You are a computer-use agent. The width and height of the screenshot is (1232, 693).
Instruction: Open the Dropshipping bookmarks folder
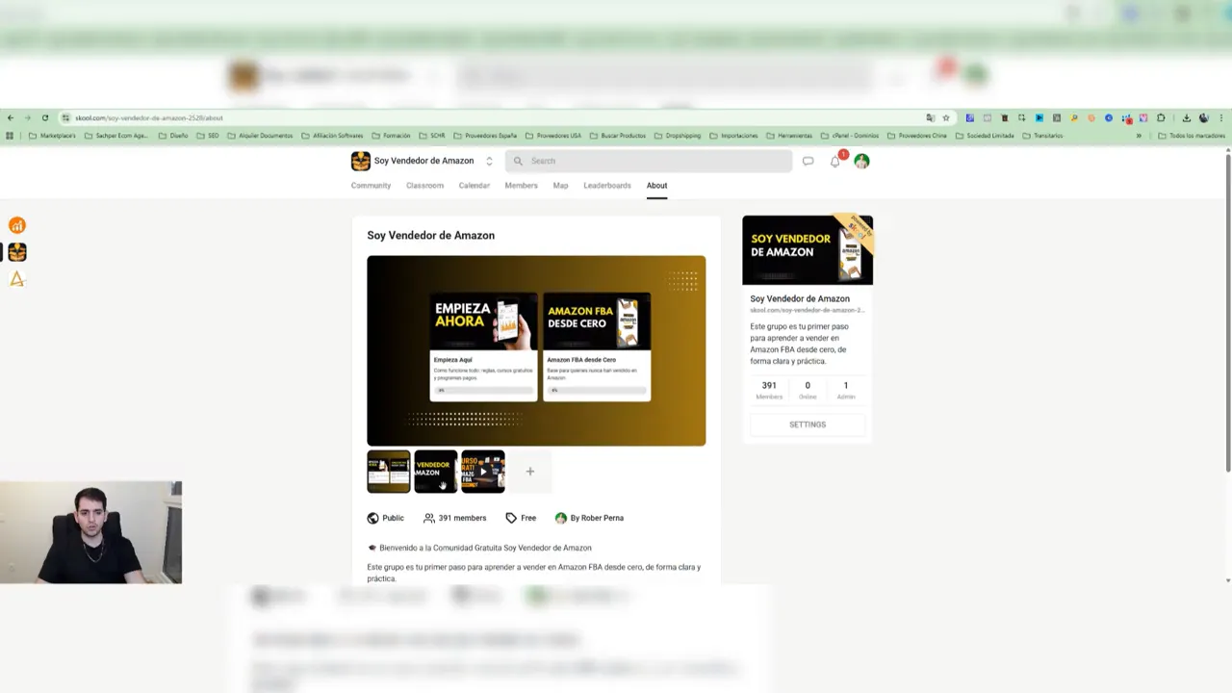click(678, 136)
